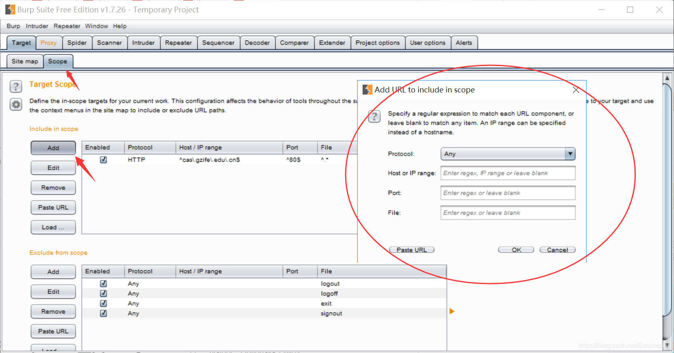Click Host / IP range header in include table
The width and height of the screenshot is (674, 353).
(229, 147)
